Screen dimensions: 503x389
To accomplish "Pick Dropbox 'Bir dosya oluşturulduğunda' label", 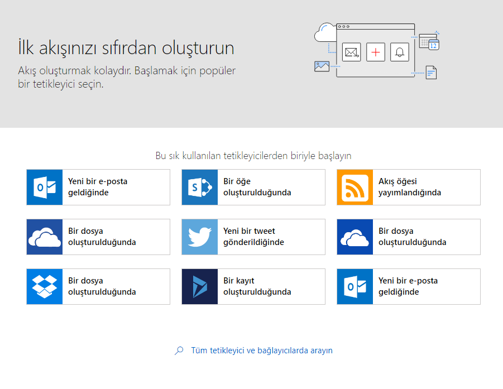I will [102, 286].
